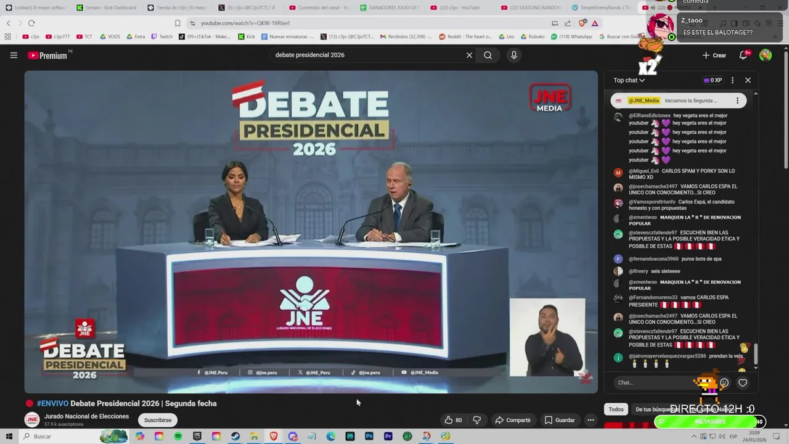Image resolution: width=789 pixels, height=444 pixels.
Task: Open the Windows Start menu
Action: click(9, 436)
